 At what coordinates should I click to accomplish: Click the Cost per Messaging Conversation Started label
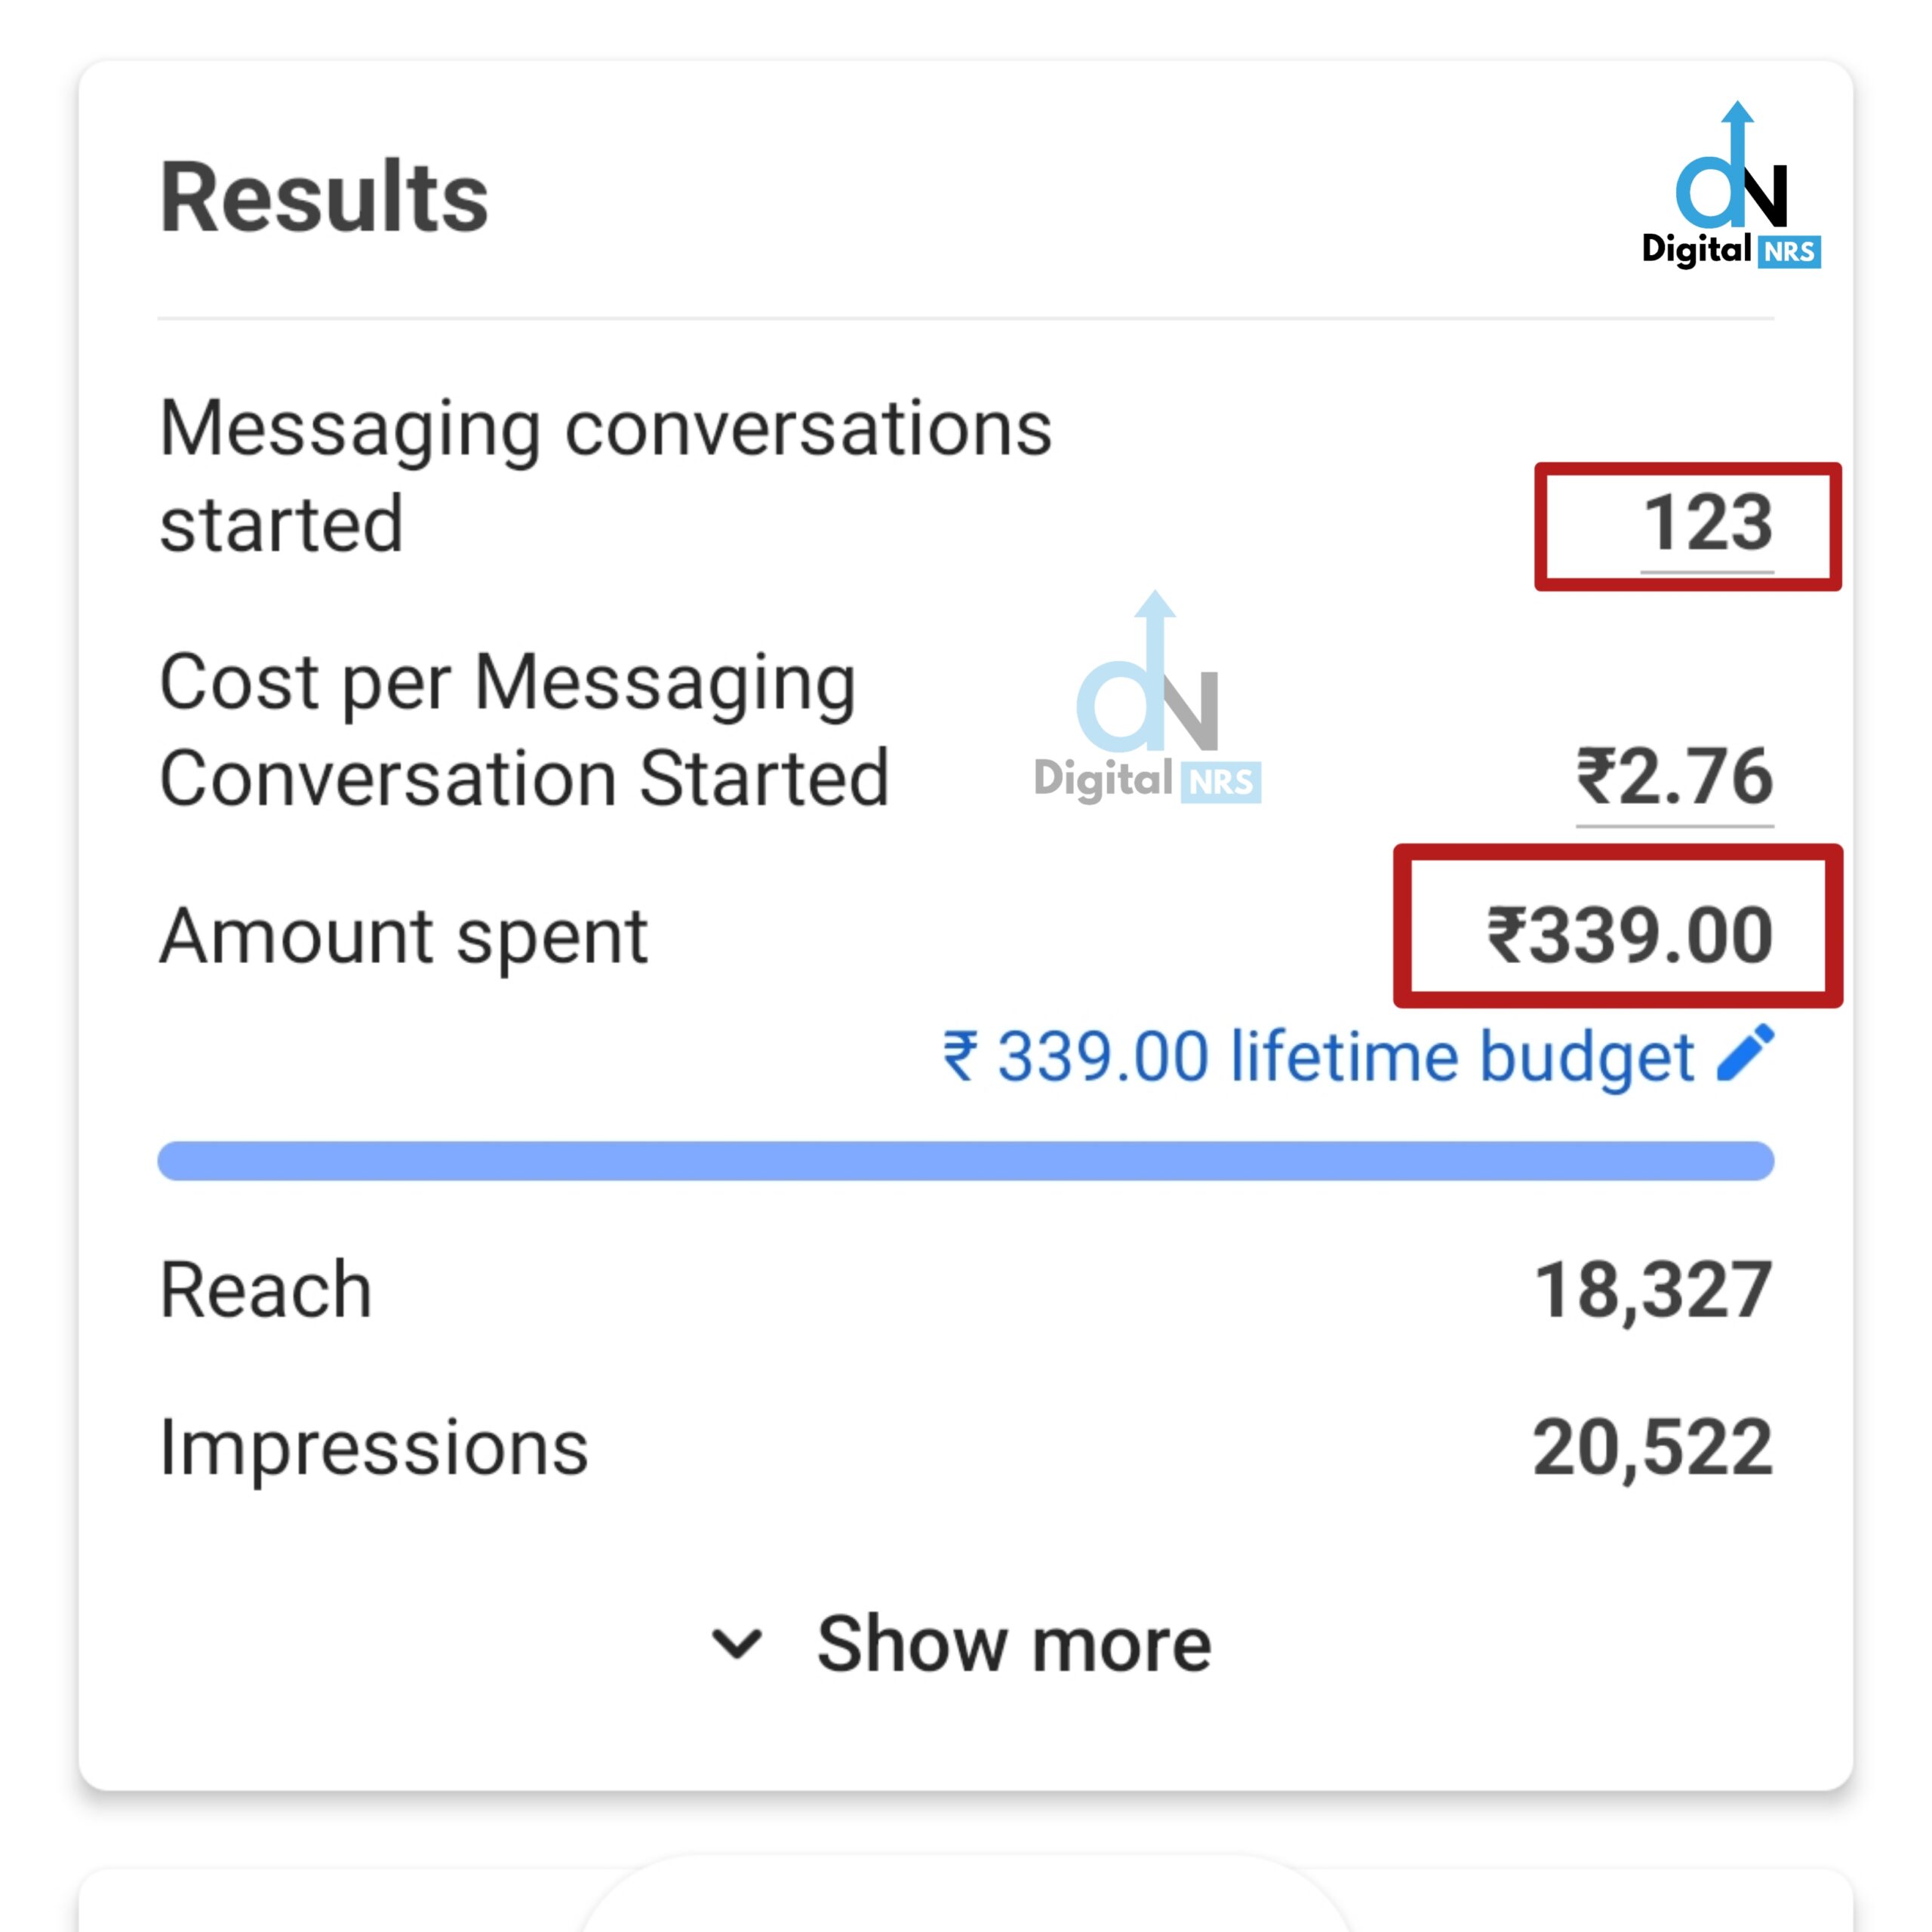(524, 730)
